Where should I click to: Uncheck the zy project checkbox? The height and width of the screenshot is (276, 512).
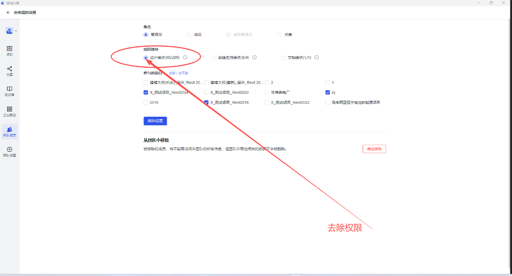328,92
